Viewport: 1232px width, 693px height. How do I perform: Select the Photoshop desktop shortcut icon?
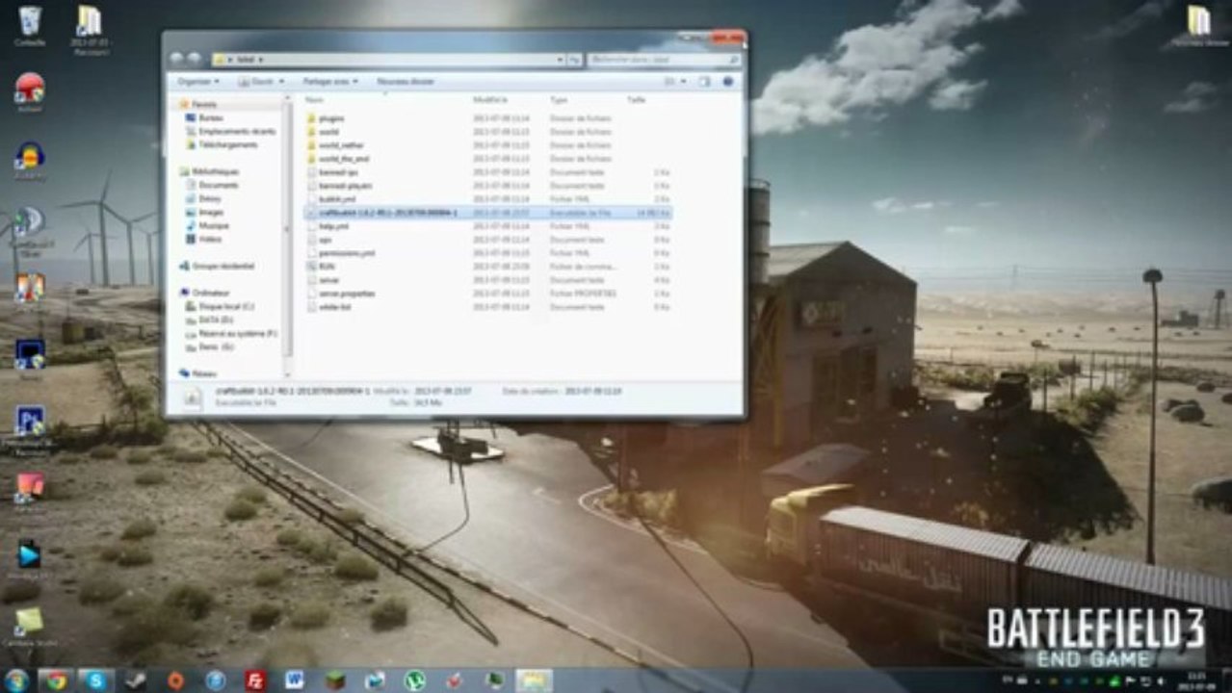tap(30, 427)
